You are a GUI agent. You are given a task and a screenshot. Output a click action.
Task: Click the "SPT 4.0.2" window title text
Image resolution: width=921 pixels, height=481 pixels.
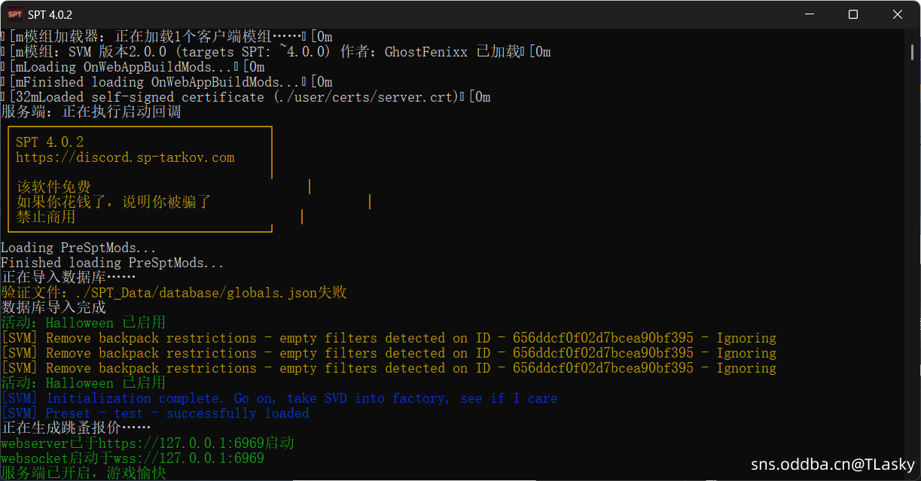50,15
